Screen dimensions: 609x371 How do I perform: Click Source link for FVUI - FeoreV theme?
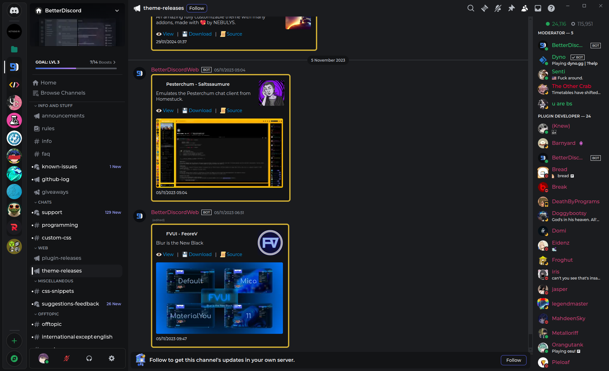coord(233,254)
